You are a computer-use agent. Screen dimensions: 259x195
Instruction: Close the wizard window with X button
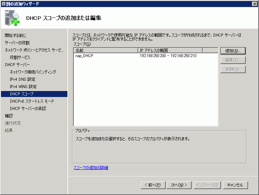(x=254, y=4)
